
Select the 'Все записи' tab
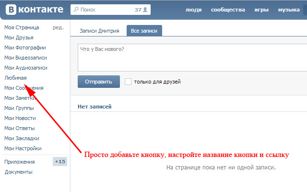click(144, 30)
